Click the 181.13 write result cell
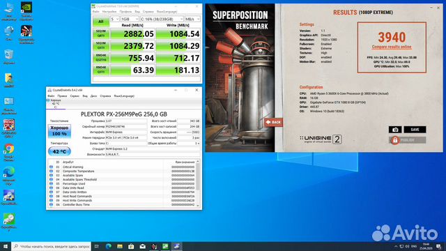 coord(178,70)
